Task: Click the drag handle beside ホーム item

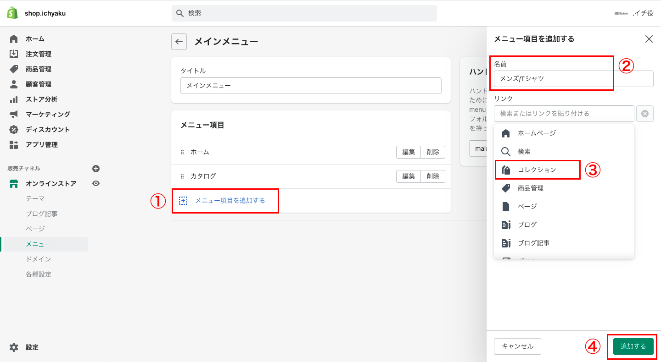Action: pyautogui.click(x=182, y=152)
